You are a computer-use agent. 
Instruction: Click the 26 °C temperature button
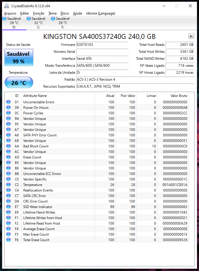[19, 83]
